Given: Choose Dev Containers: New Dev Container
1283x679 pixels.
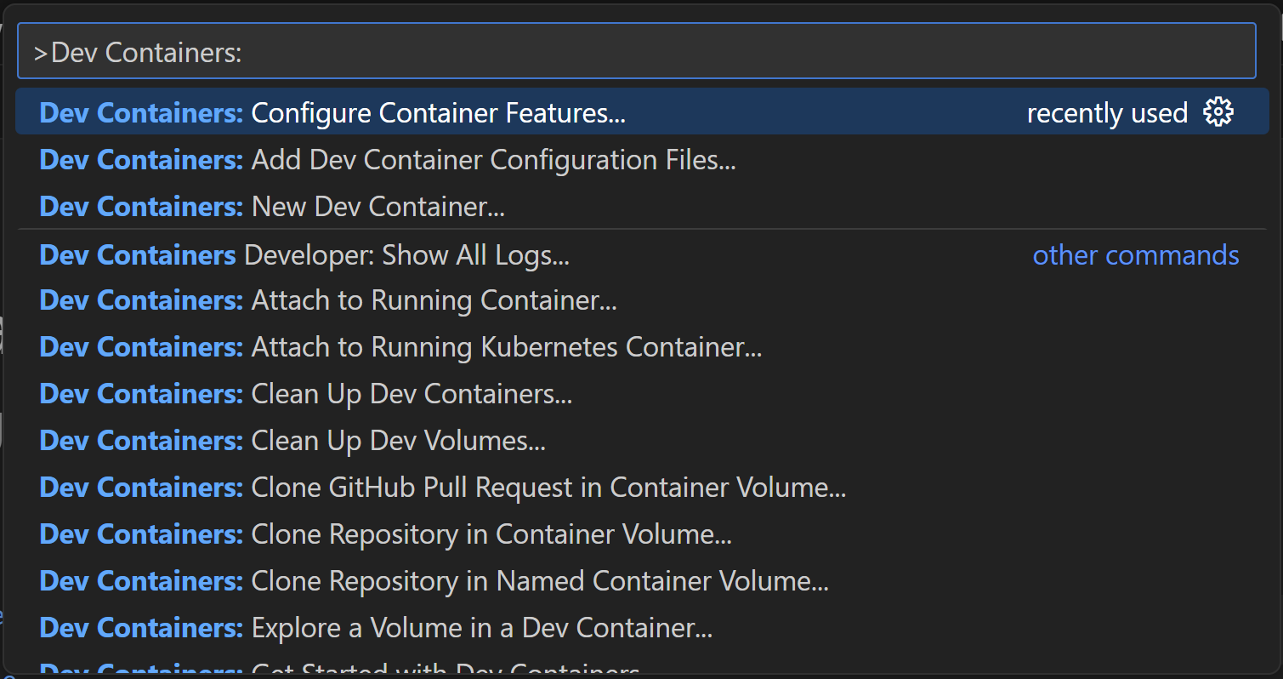Looking at the screenshot, I should point(642,207).
